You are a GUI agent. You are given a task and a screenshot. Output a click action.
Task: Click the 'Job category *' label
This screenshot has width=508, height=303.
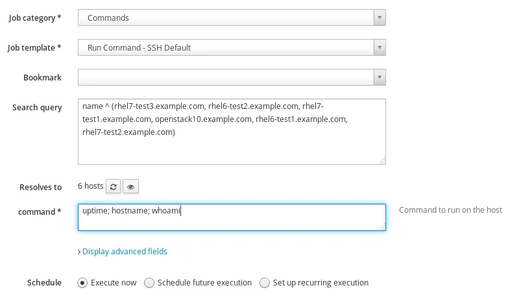34,18
